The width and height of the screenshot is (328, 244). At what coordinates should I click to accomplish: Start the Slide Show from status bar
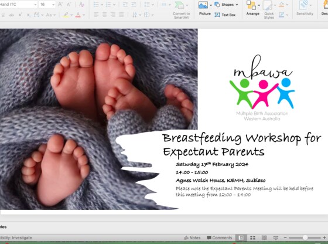276,238
